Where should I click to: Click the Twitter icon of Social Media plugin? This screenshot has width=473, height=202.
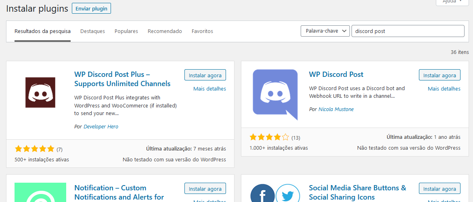click(287, 193)
